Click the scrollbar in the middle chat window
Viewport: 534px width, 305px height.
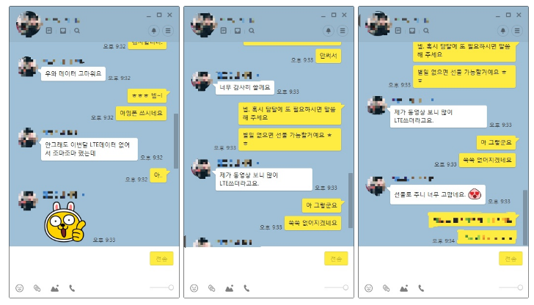(x=351, y=200)
